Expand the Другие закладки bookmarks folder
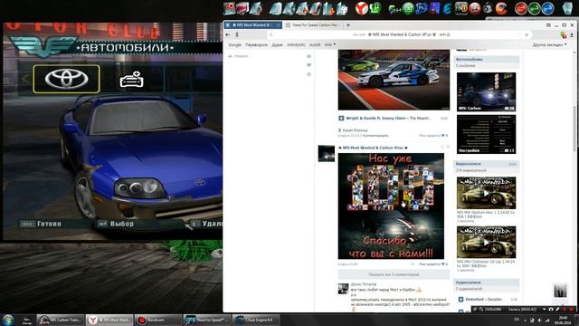Image resolution: width=579 pixels, height=326 pixels. 549,44
